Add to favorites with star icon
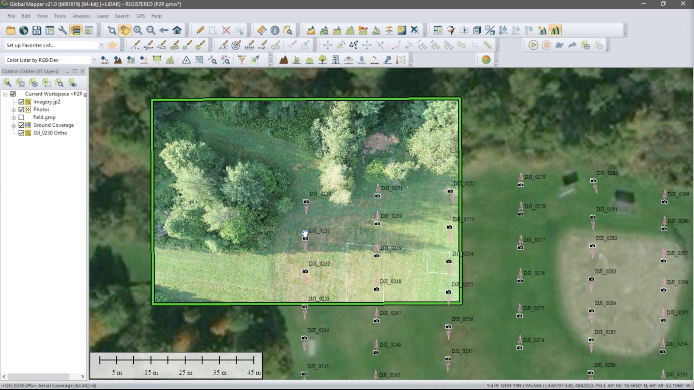Image resolution: width=694 pixels, height=390 pixels. click(112, 45)
